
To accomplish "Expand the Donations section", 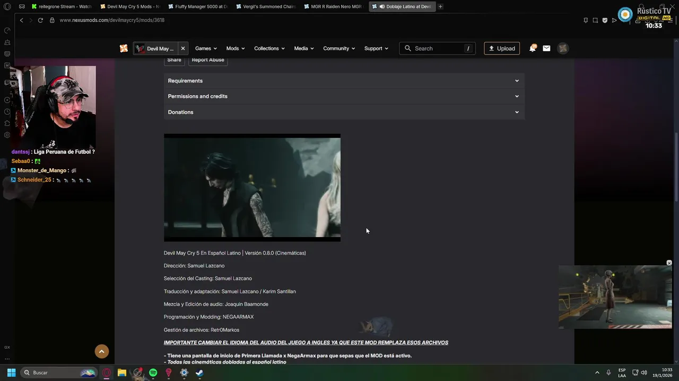I will point(344,112).
